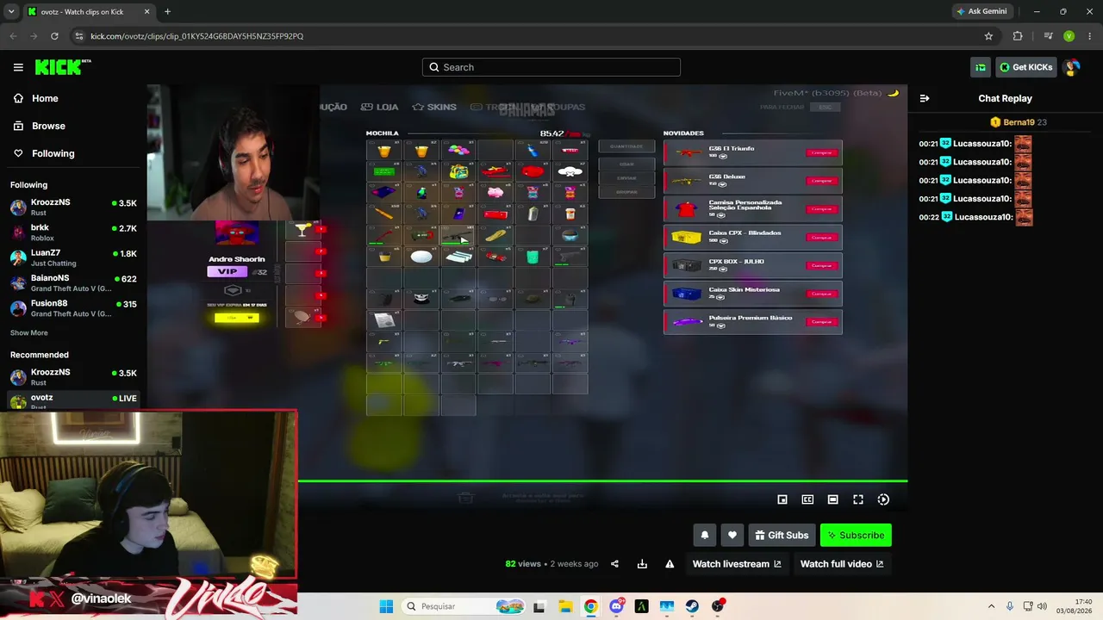The width and height of the screenshot is (1103, 620).
Task: Follow the channel with the heart button
Action: (732, 535)
